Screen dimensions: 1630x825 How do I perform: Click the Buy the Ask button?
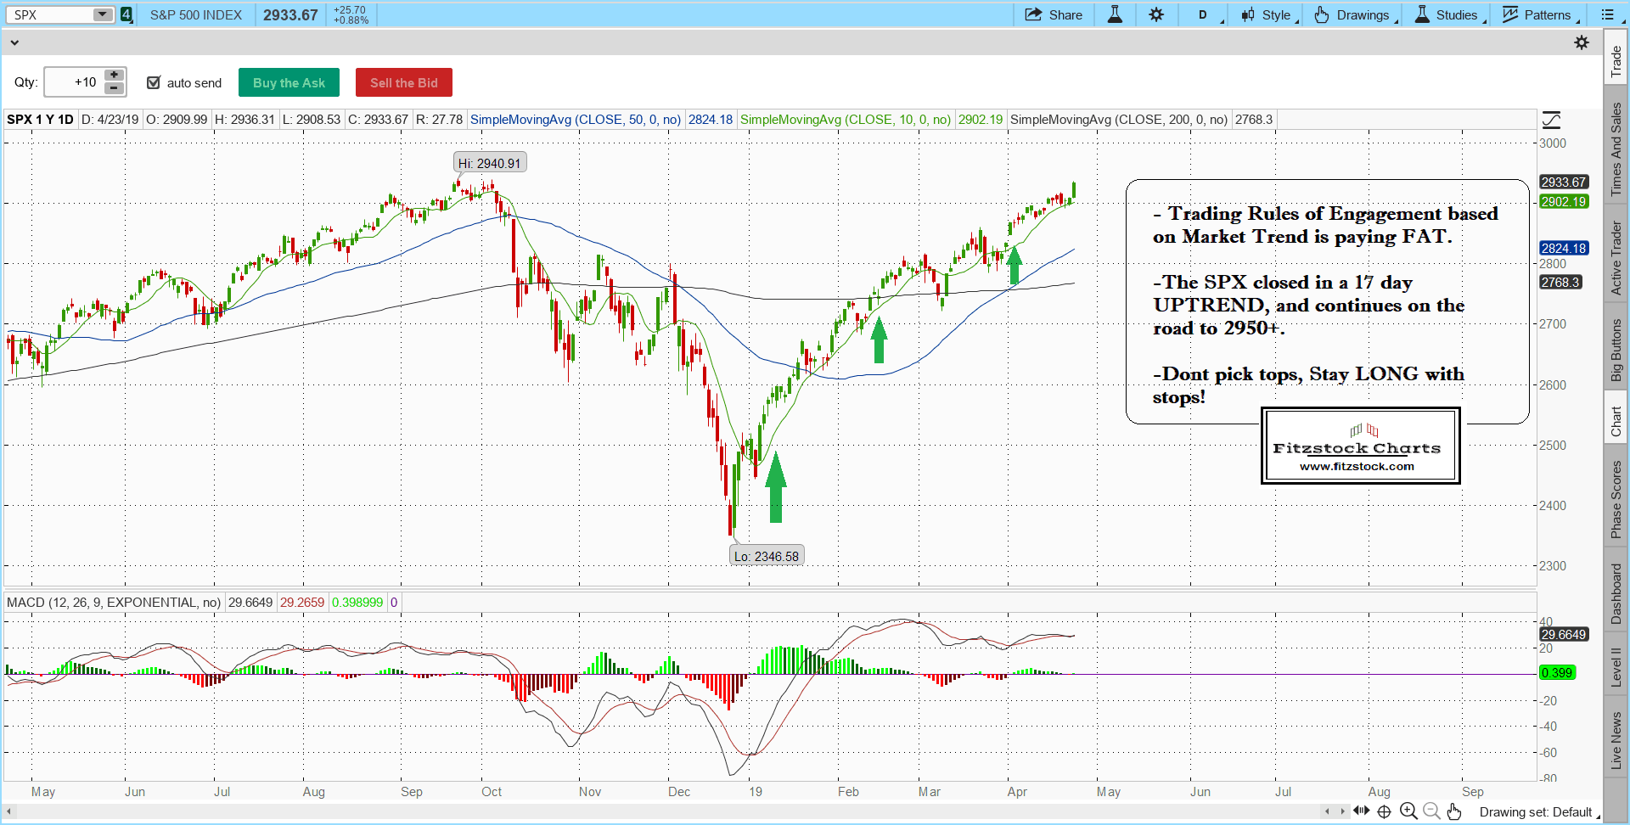(x=289, y=82)
